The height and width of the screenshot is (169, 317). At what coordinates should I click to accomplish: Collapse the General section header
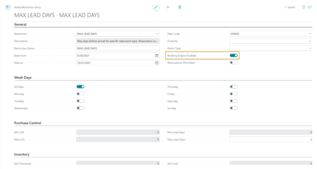[x=20, y=24]
